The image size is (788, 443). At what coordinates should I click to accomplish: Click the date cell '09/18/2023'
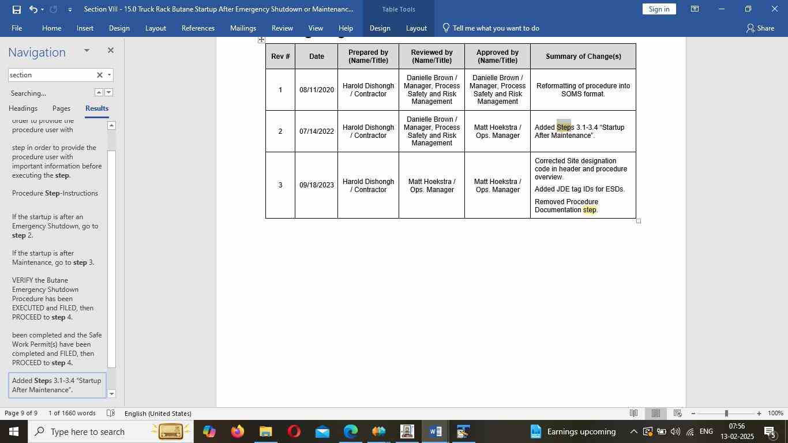pos(317,185)
